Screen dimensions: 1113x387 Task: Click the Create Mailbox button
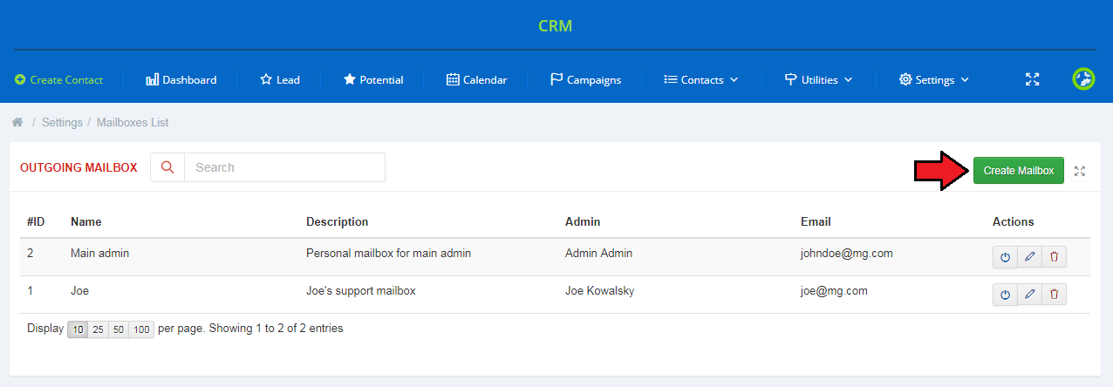pyautogui.click(x=1019, y=171)
